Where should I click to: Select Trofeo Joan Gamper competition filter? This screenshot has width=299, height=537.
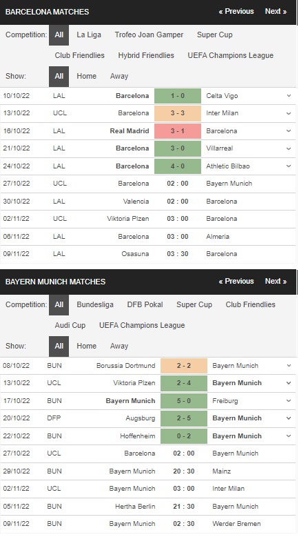[149, 35]
